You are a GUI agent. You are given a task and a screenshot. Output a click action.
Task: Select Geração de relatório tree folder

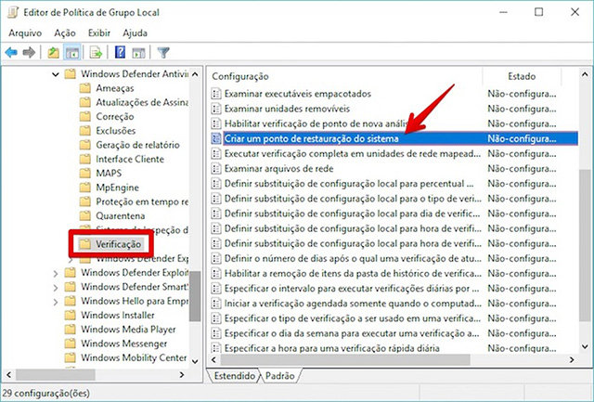coord(137,145)
